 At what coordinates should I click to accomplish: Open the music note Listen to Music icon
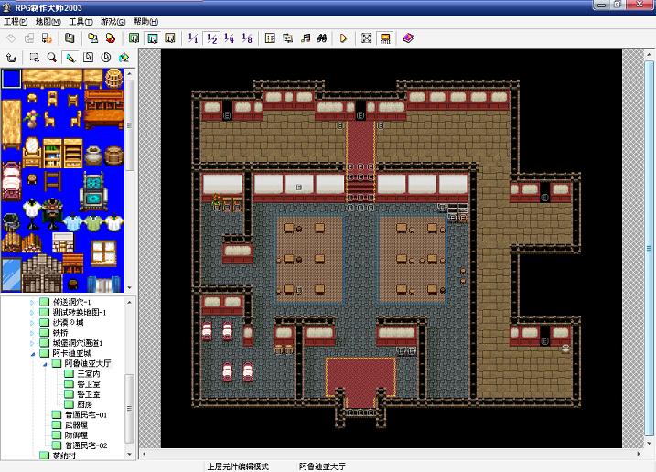(306, 38)
